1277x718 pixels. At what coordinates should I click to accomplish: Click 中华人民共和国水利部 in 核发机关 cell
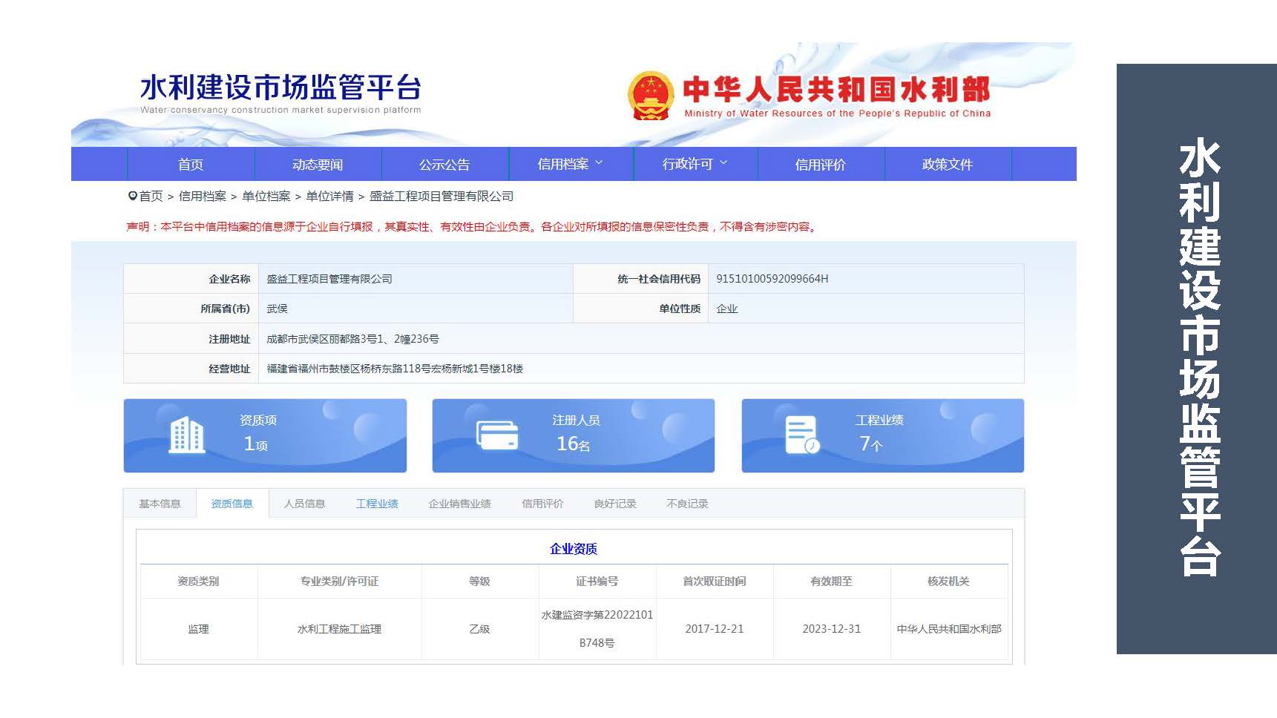point(949,629)
